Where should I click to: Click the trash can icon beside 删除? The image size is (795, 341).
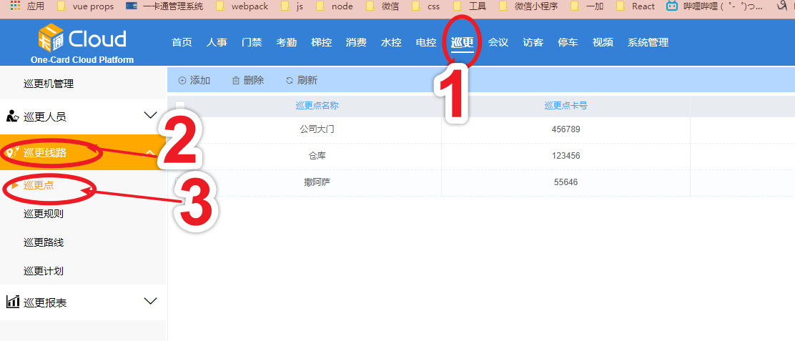tap(235, 81)
